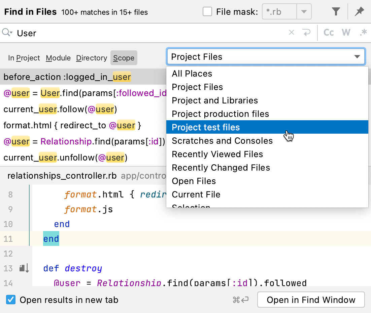
Task: Switch to Directory search tab
Action: 91,58
